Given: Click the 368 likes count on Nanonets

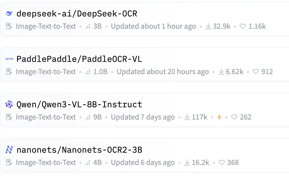Looking at the screenshot, I should (x=233, y=163).
